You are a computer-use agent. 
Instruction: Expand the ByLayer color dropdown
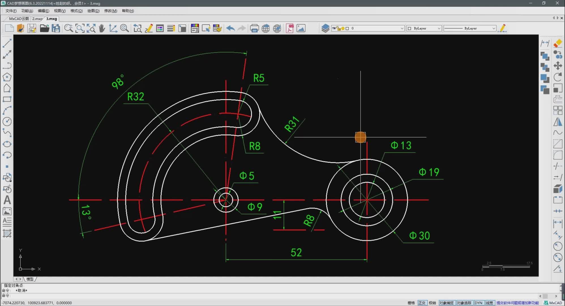tap(438, 28)
